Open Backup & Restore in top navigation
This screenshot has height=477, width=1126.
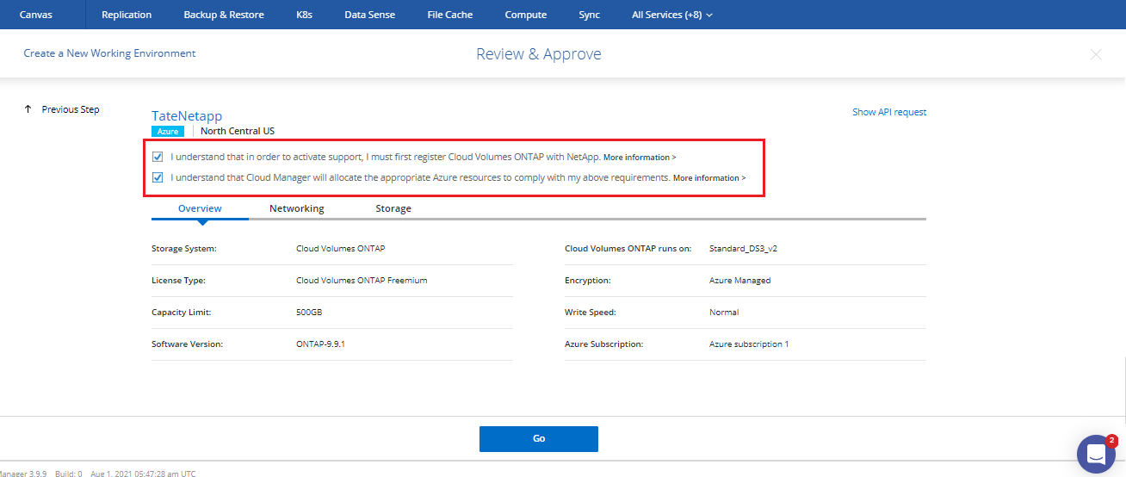coord(224,15)
